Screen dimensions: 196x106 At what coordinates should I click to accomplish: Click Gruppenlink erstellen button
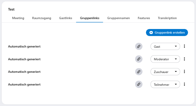[x=167, y=32]
